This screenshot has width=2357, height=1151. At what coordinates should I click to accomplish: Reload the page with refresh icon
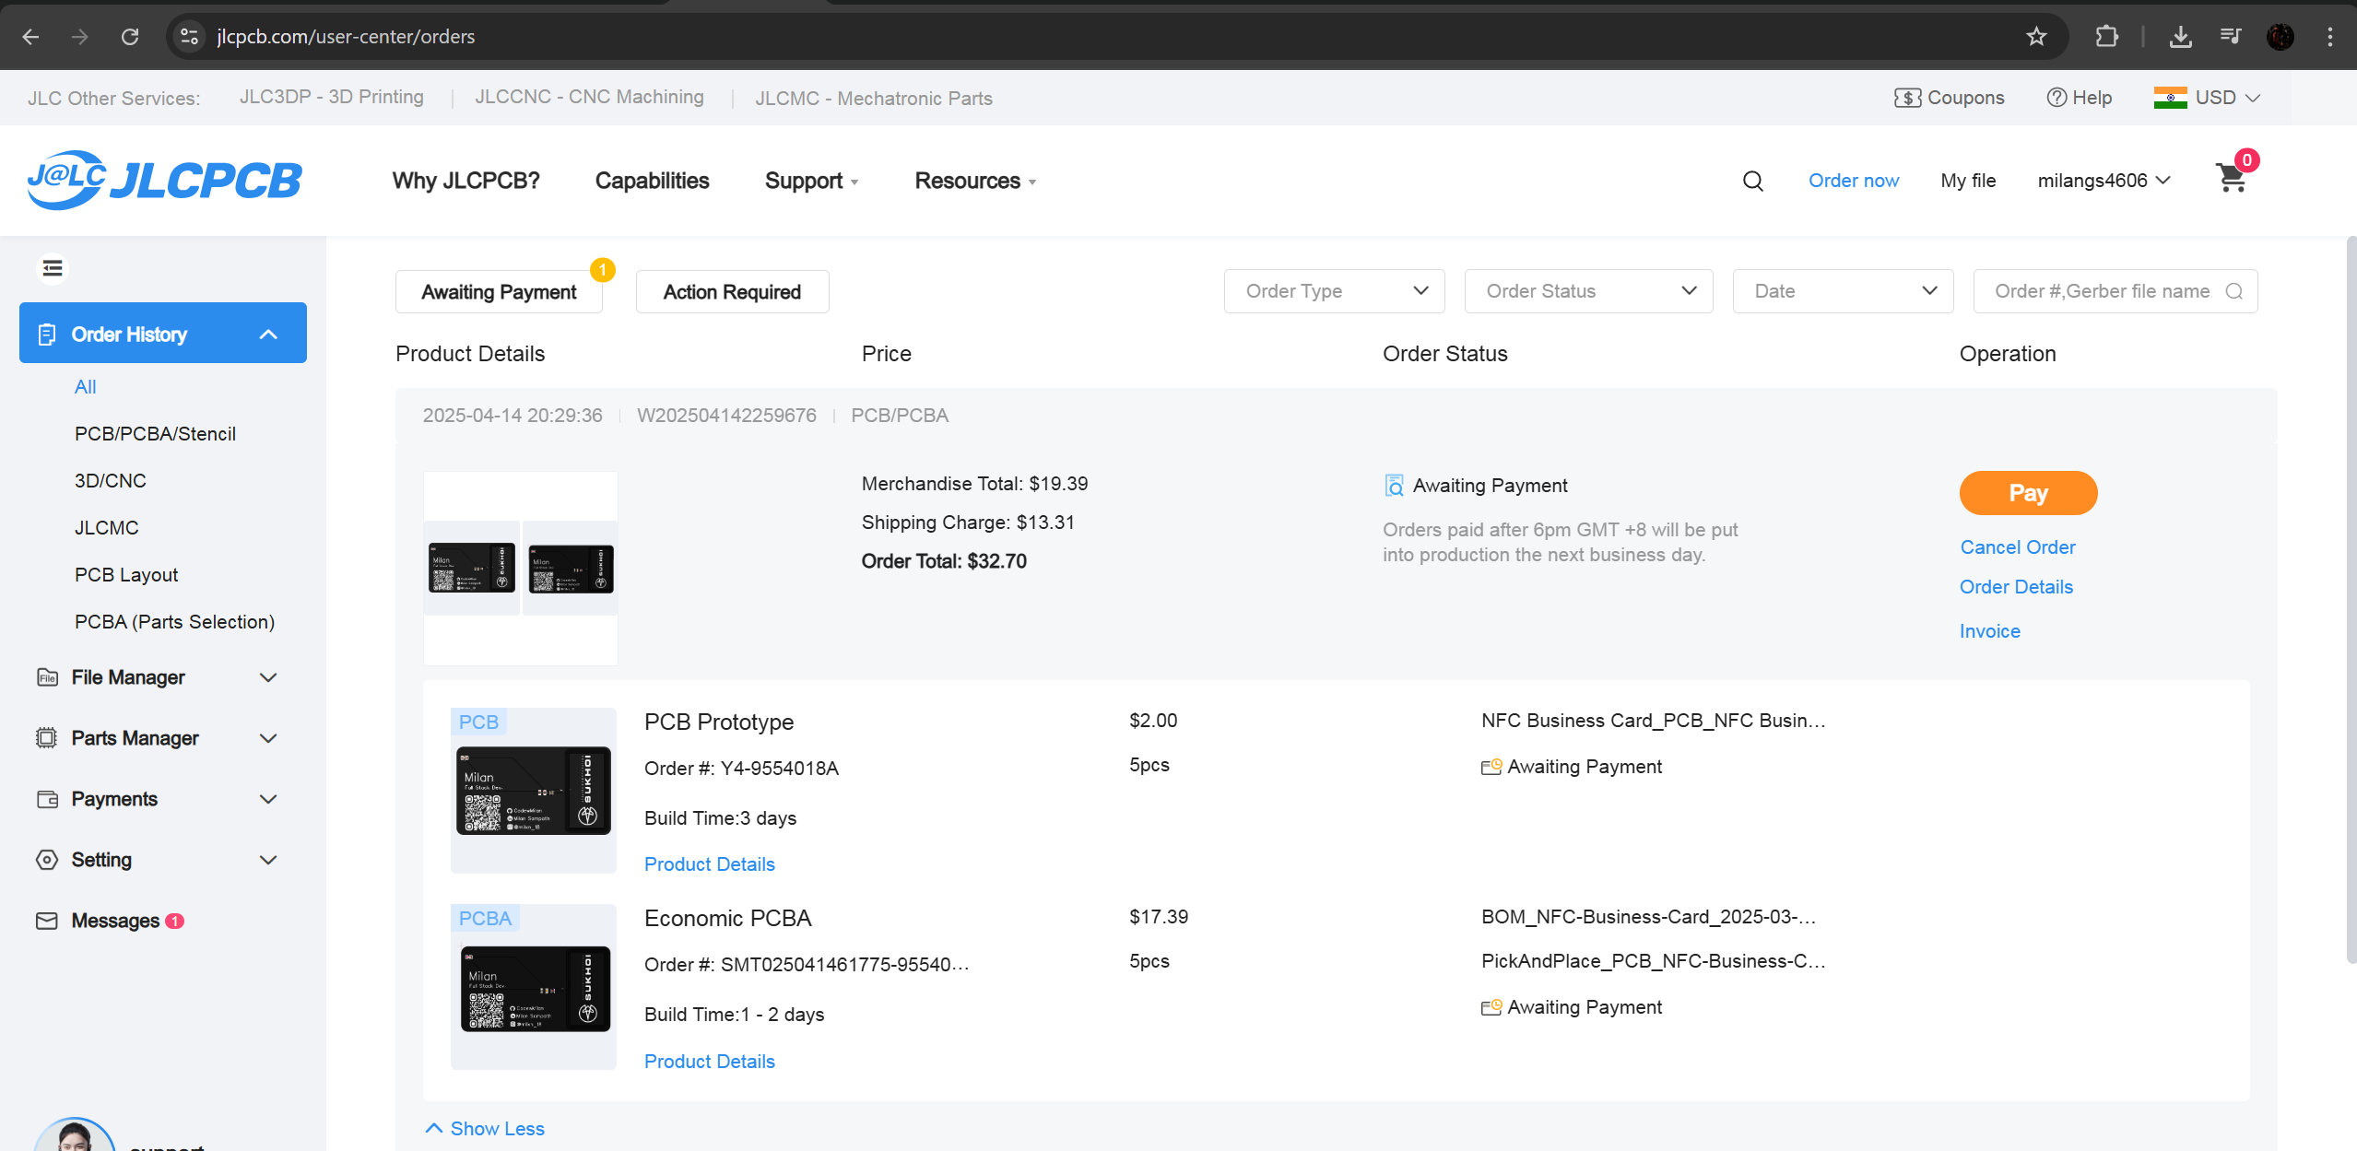[x=130, y=37]
